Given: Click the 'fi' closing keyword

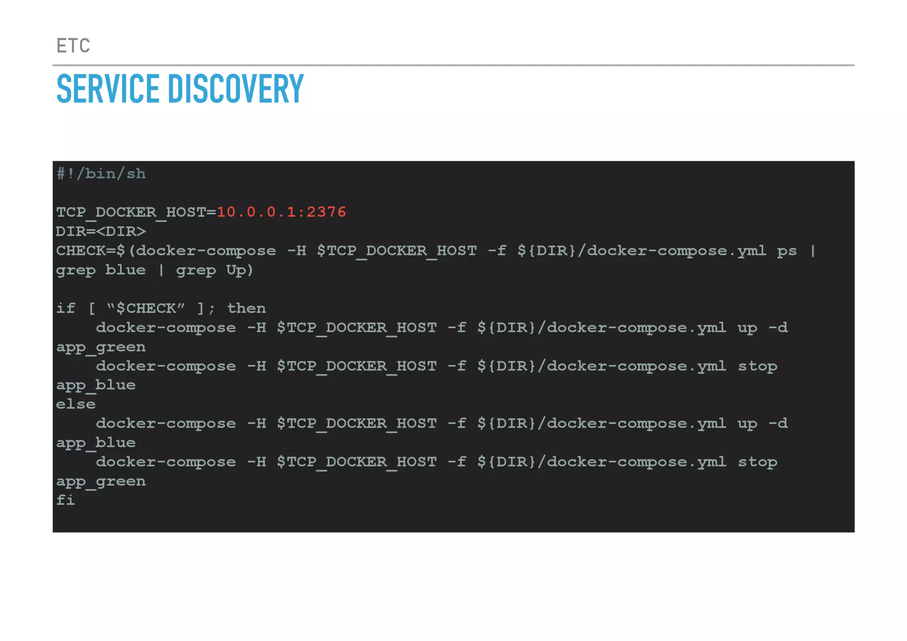Looking at the screenshot, I should click(x=66, y=500).
